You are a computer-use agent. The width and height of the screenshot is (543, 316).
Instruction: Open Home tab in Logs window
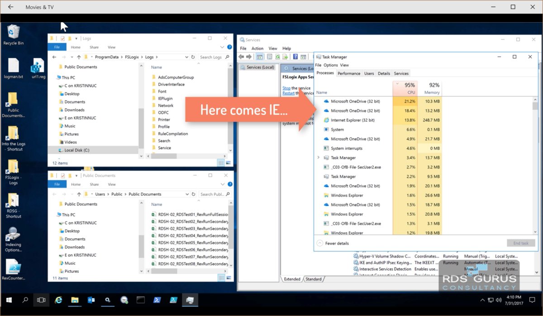click(x=76, y=47)
